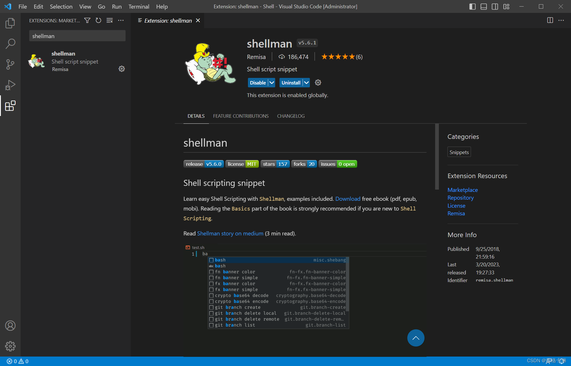Open Views and More Actions in Extensions panel
Image resolution: width=571 pixels, height=366 pixels.
click(121, 20)
